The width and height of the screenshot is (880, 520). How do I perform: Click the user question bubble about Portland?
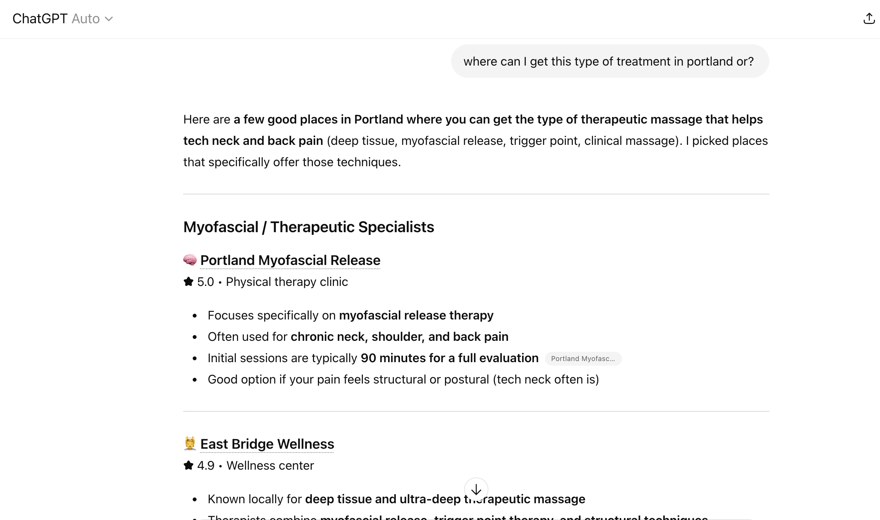click(x=609, y=61)
